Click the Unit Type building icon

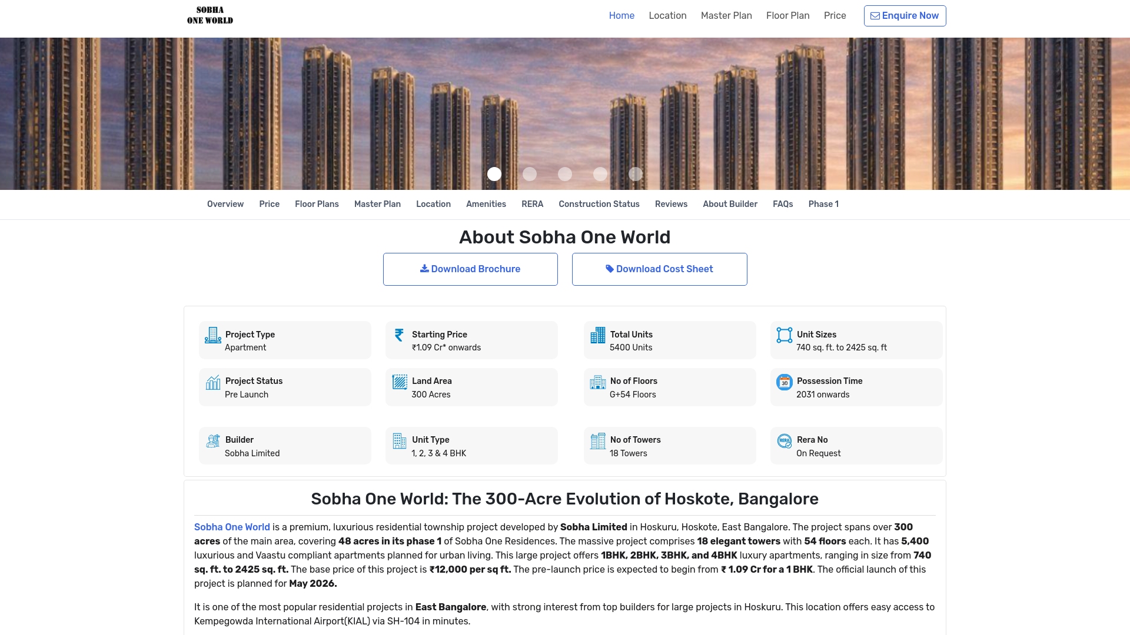pyautogui.click(x=400, y=441)
